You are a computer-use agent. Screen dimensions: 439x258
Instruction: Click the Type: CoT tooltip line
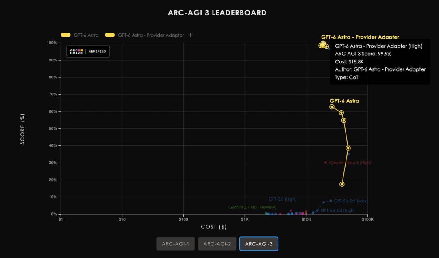point(347,77)
